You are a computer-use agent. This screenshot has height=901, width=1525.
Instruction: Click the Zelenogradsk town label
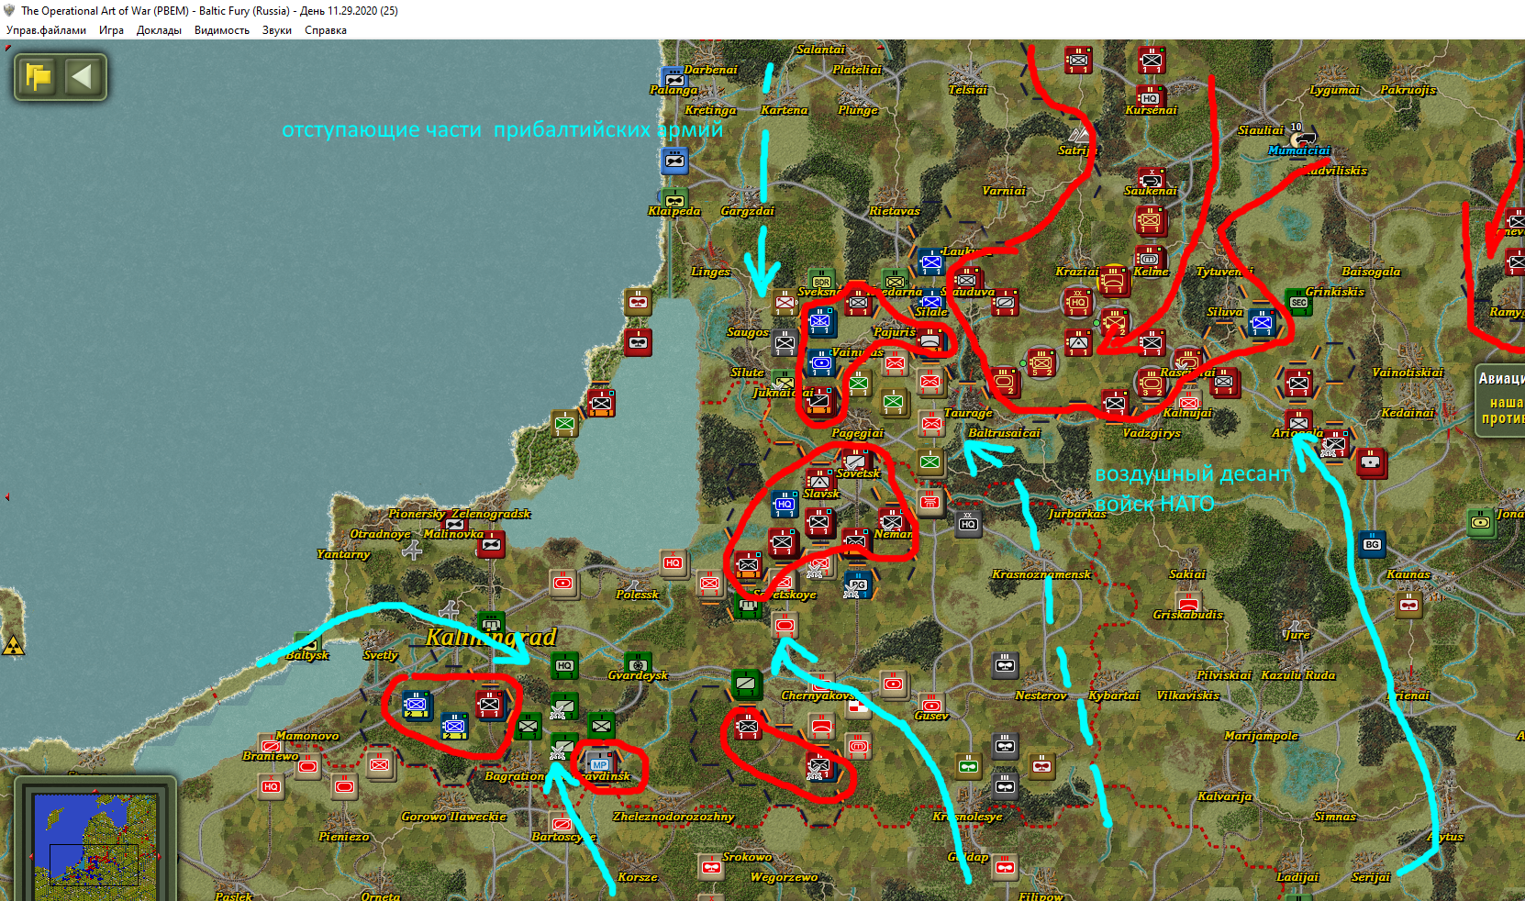[x=491, y=514]
